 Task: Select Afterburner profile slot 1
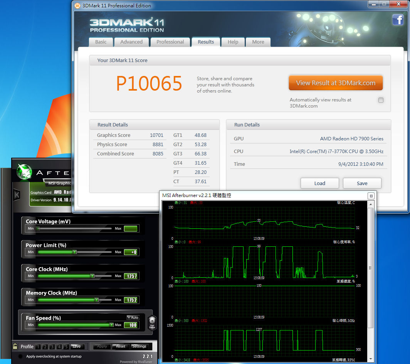click(38, 347)
